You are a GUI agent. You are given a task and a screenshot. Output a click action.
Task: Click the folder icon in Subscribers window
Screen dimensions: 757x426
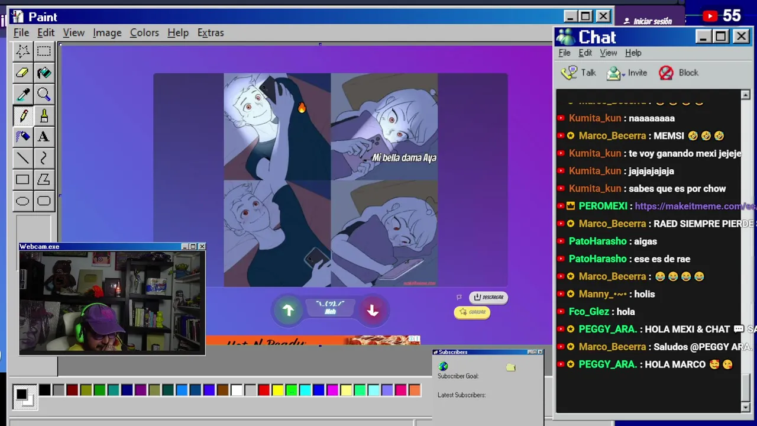511,367
